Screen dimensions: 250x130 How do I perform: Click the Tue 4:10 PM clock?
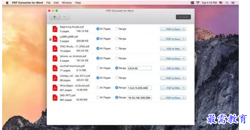pos(209,3)
